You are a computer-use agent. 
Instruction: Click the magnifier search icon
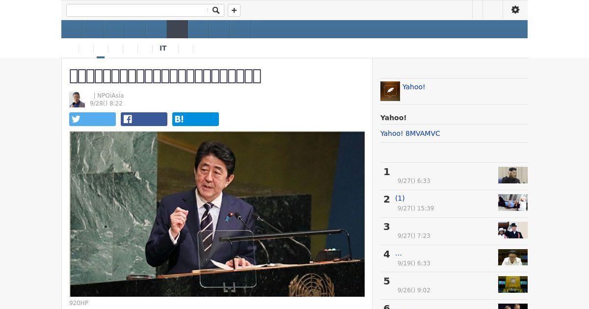pyautogui.click(x=216, y=10)
